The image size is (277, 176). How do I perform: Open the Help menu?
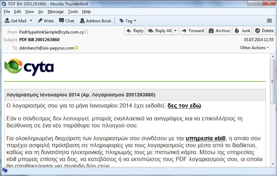[x=86, y=12]
